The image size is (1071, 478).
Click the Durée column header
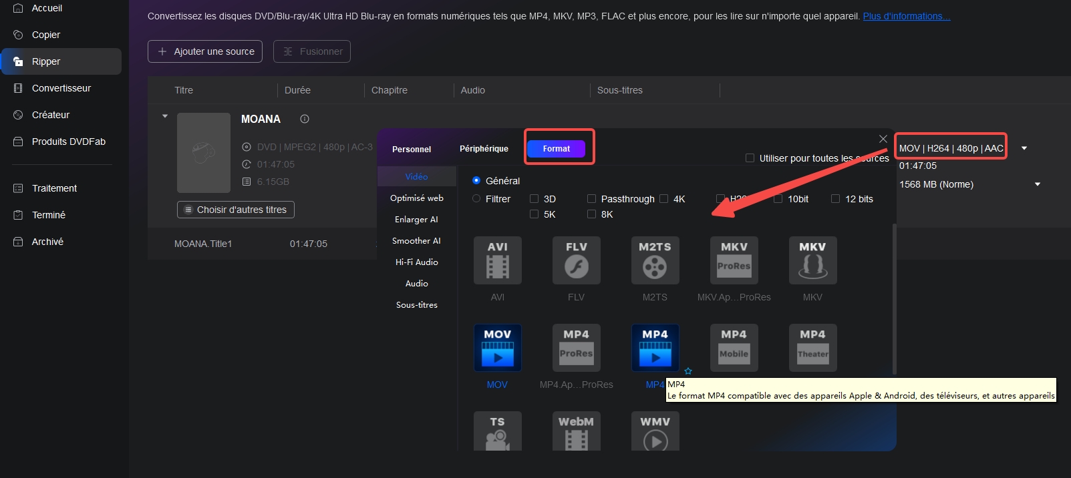click(x=297, y=90)
